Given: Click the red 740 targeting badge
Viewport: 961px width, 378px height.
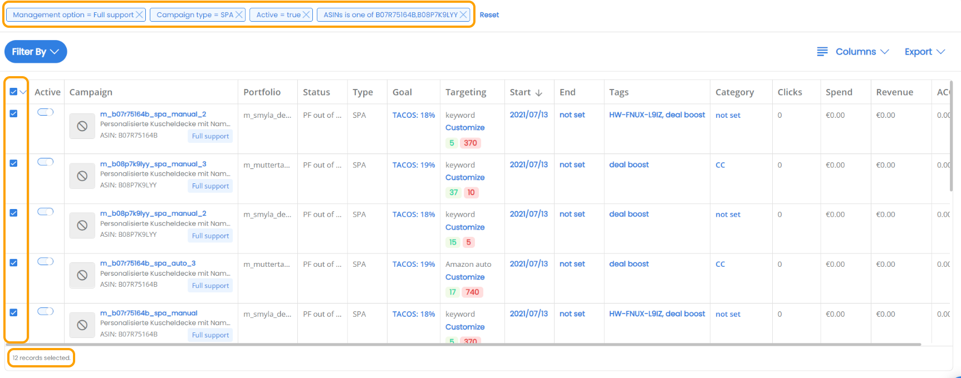Looking at the screenshot, I should tap(472, 292).
